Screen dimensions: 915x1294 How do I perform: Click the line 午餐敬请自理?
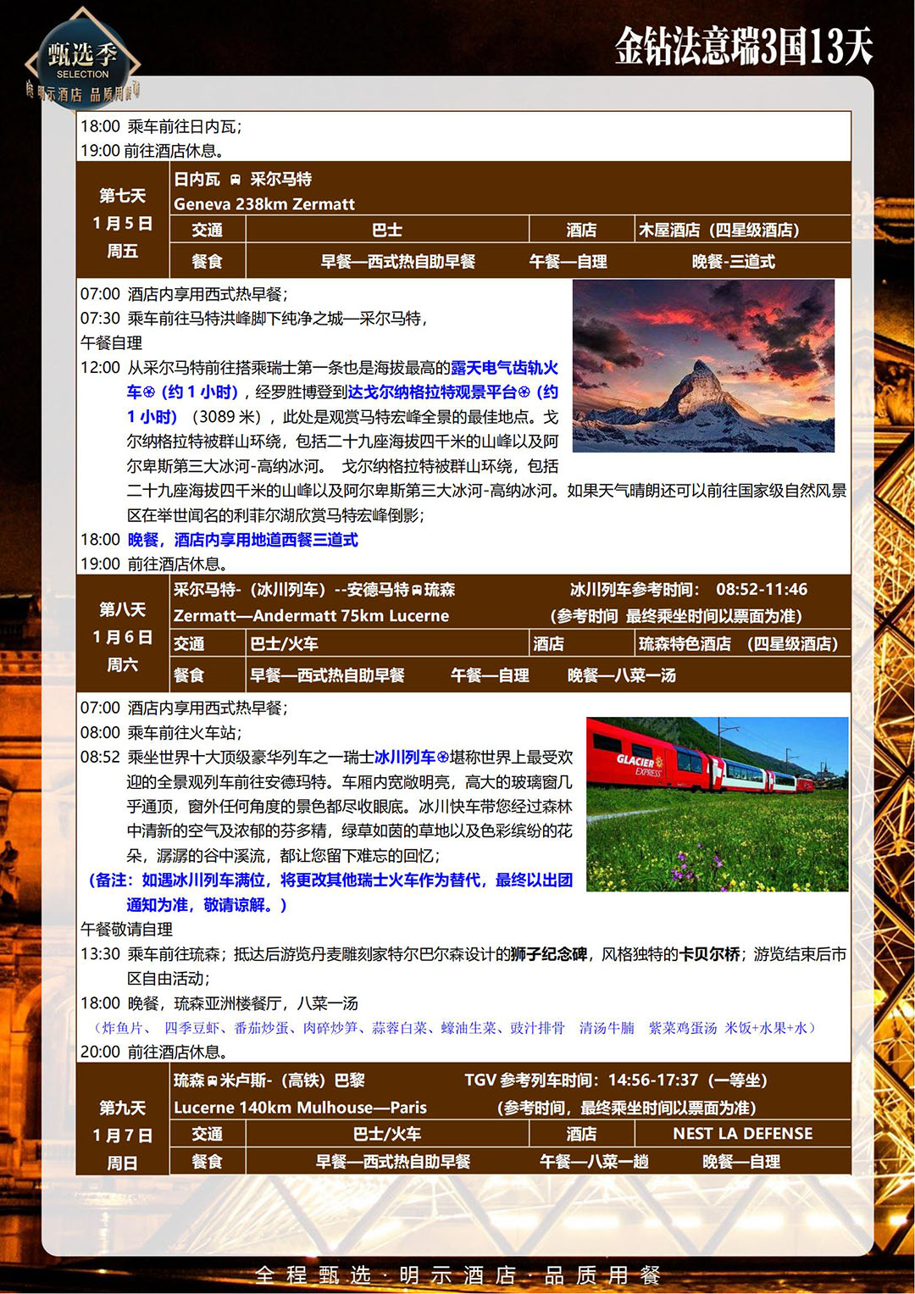[127, 930]
